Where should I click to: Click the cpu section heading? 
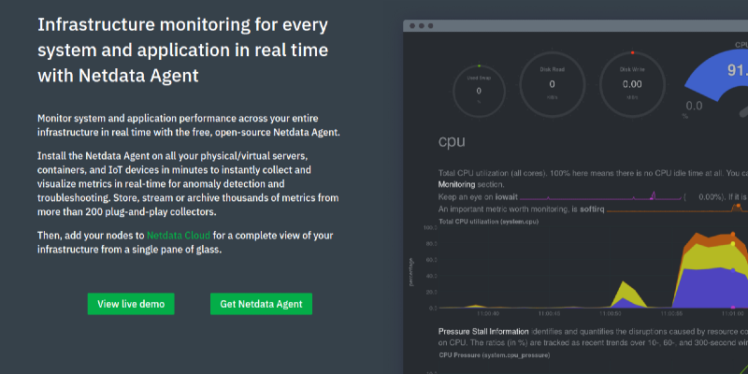(x=453, y=143)
